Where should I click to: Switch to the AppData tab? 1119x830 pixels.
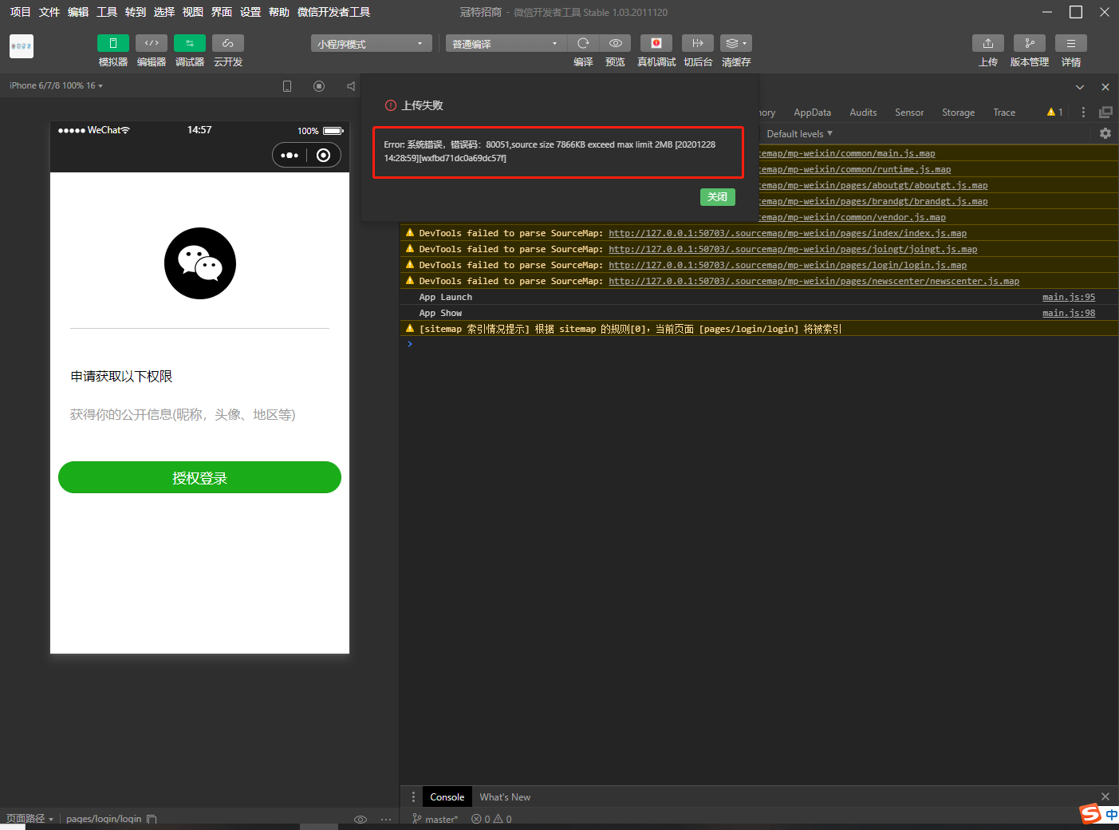pos(812,113)
